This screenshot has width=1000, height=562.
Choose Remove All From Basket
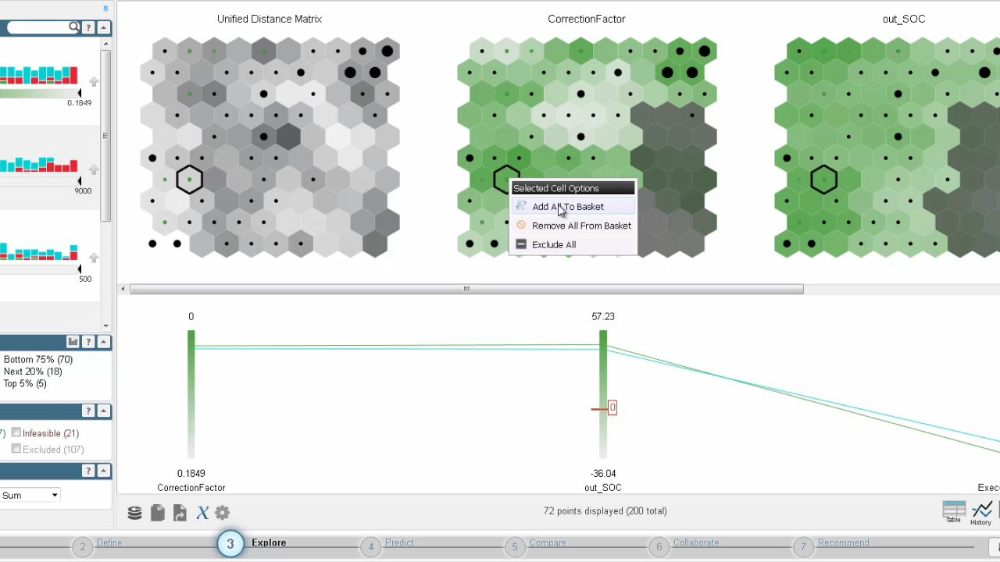580,226
